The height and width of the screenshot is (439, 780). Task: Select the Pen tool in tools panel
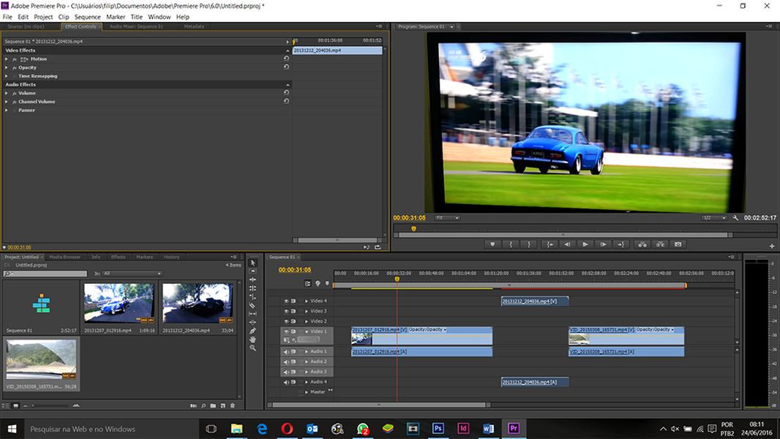(x=253, y=331)
